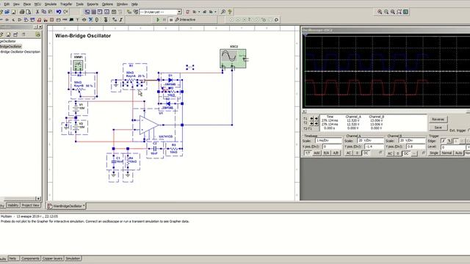Open the Simulation spreadsheet tab
The image size is (470, 264).
(x=73, y=258)
